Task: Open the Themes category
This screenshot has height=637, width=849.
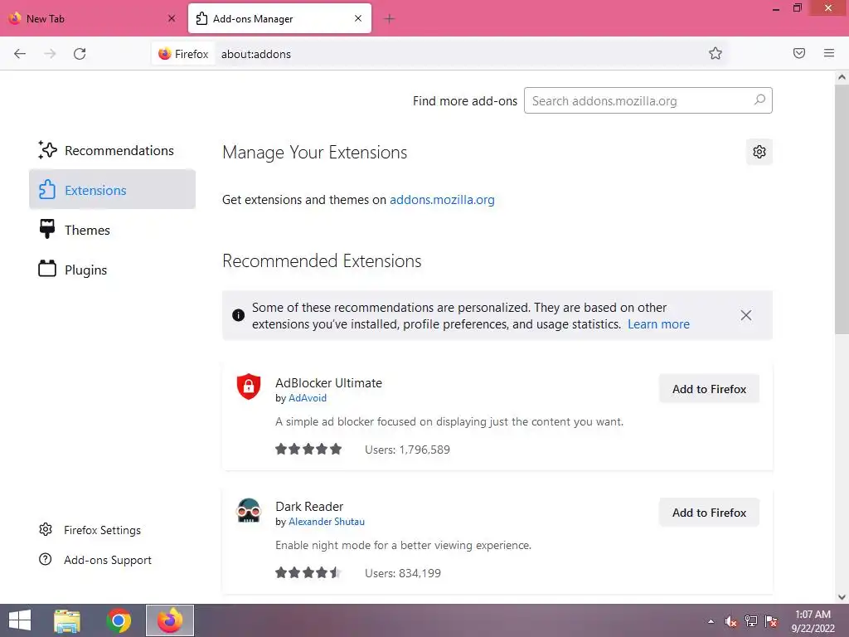Action: coord(113,230)
